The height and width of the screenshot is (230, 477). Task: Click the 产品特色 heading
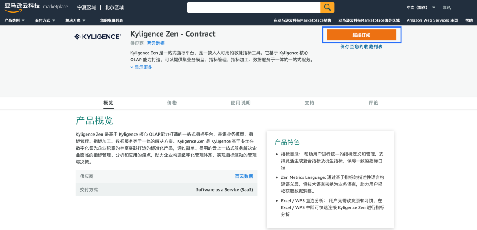[x=287, y=142]
